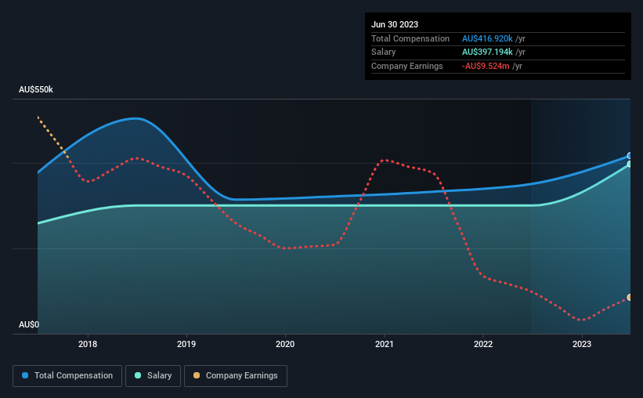Image resolution: width=643 pixels, height=398 pixels.
Task: Click the Company Earnings tooltip row label
Action: point(406,66)
